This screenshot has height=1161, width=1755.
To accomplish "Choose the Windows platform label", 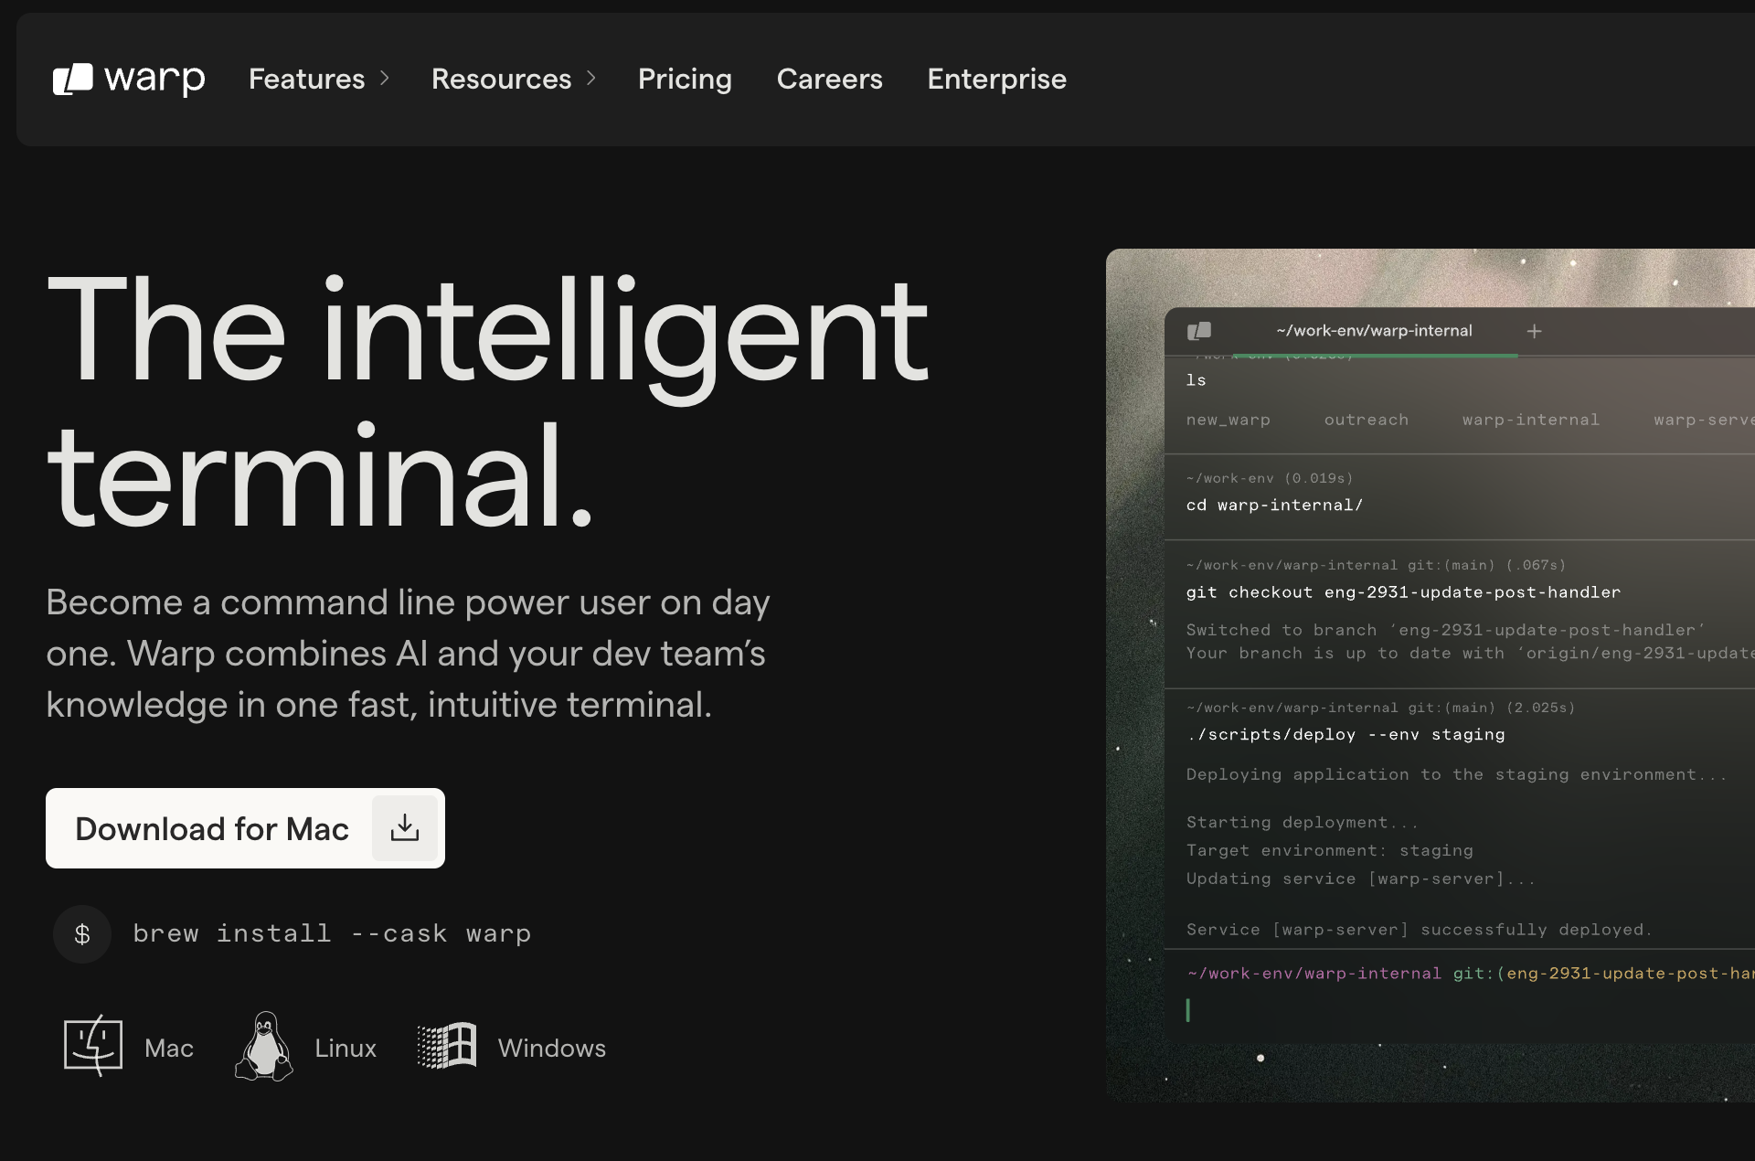I will point(551,1048).
